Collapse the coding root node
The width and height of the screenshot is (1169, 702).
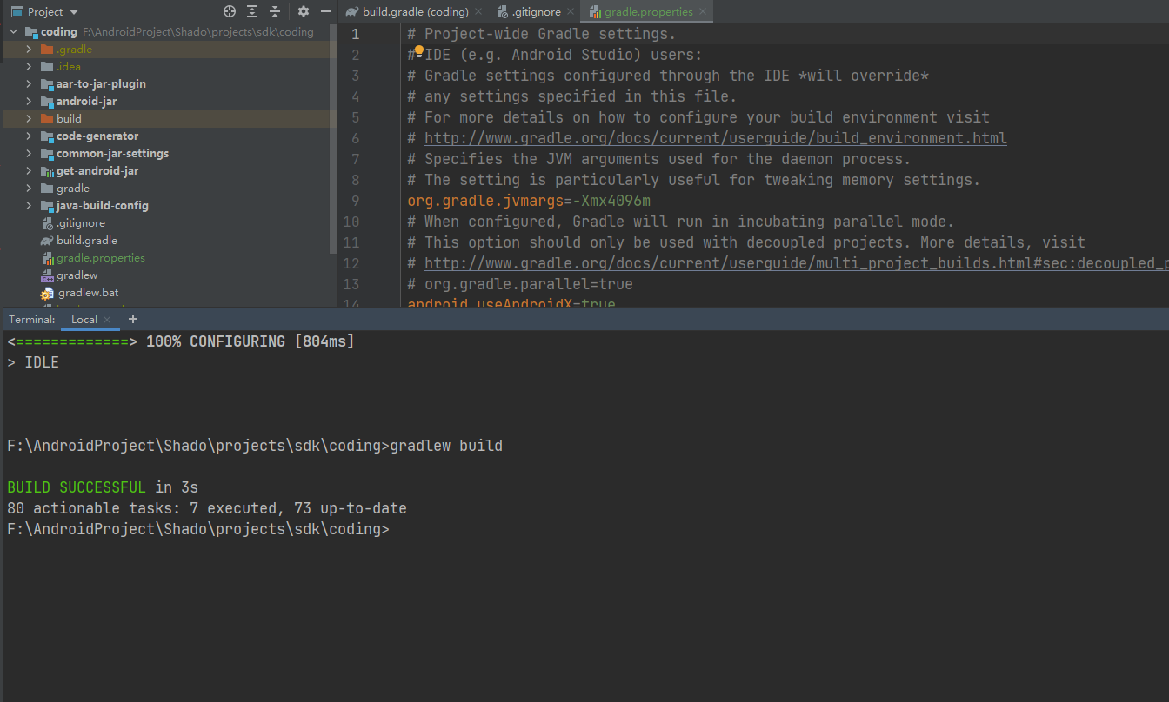click(13, 31)
